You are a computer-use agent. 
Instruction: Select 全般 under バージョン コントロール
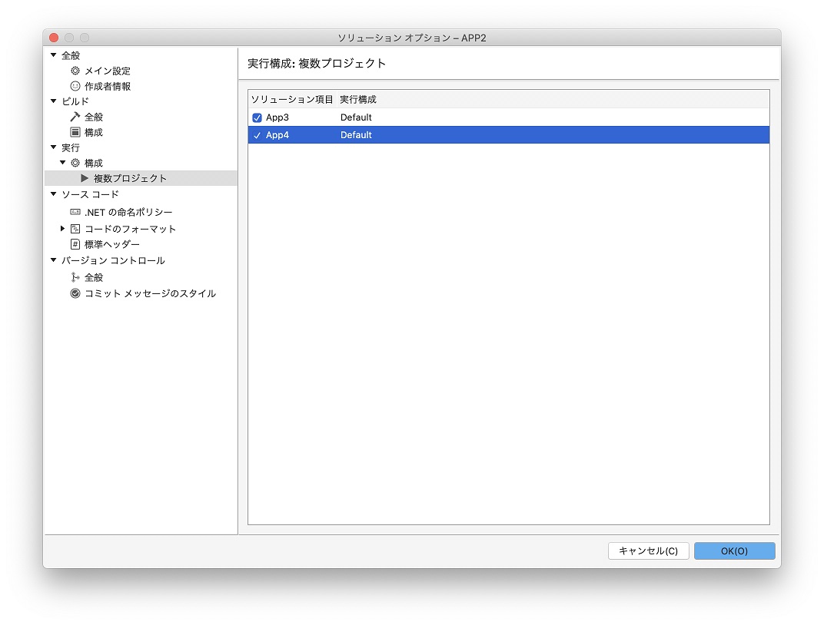(94, 278)
